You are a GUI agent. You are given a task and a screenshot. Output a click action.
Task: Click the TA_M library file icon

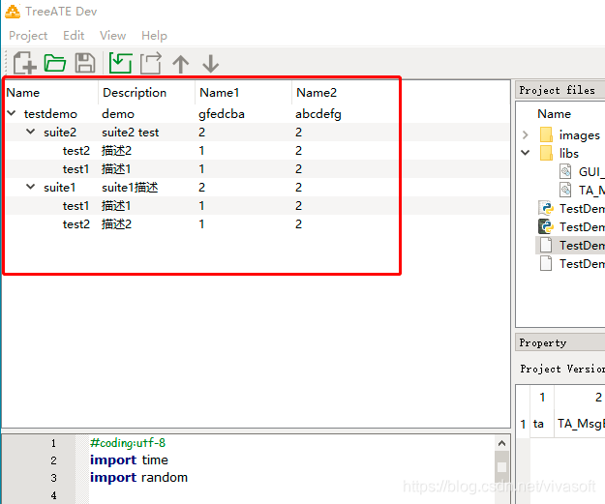click(565, 190)
